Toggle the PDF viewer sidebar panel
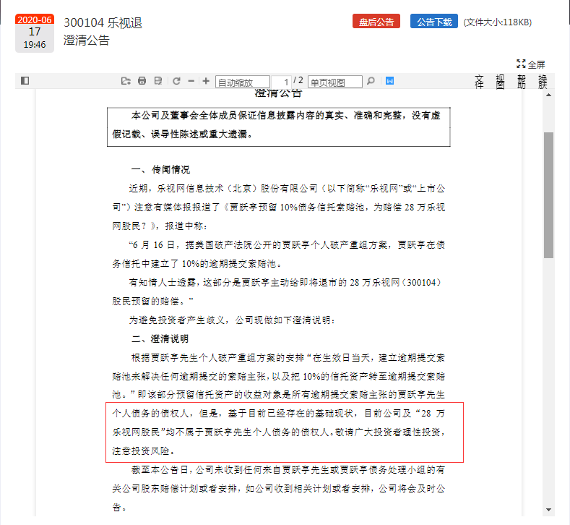570x525 pixels. 25,80
